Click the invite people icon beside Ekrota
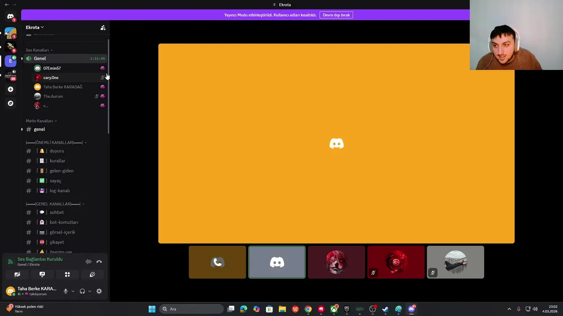 click(x=103, y=28)
